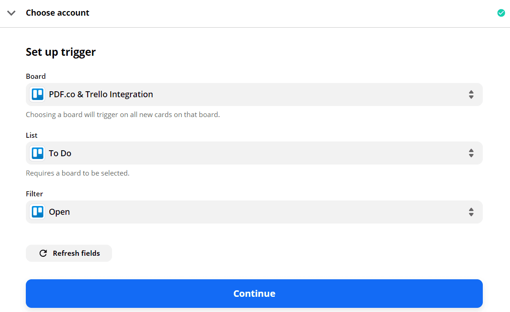Click the up-down arrows on the List selector

tap(471, 153)
